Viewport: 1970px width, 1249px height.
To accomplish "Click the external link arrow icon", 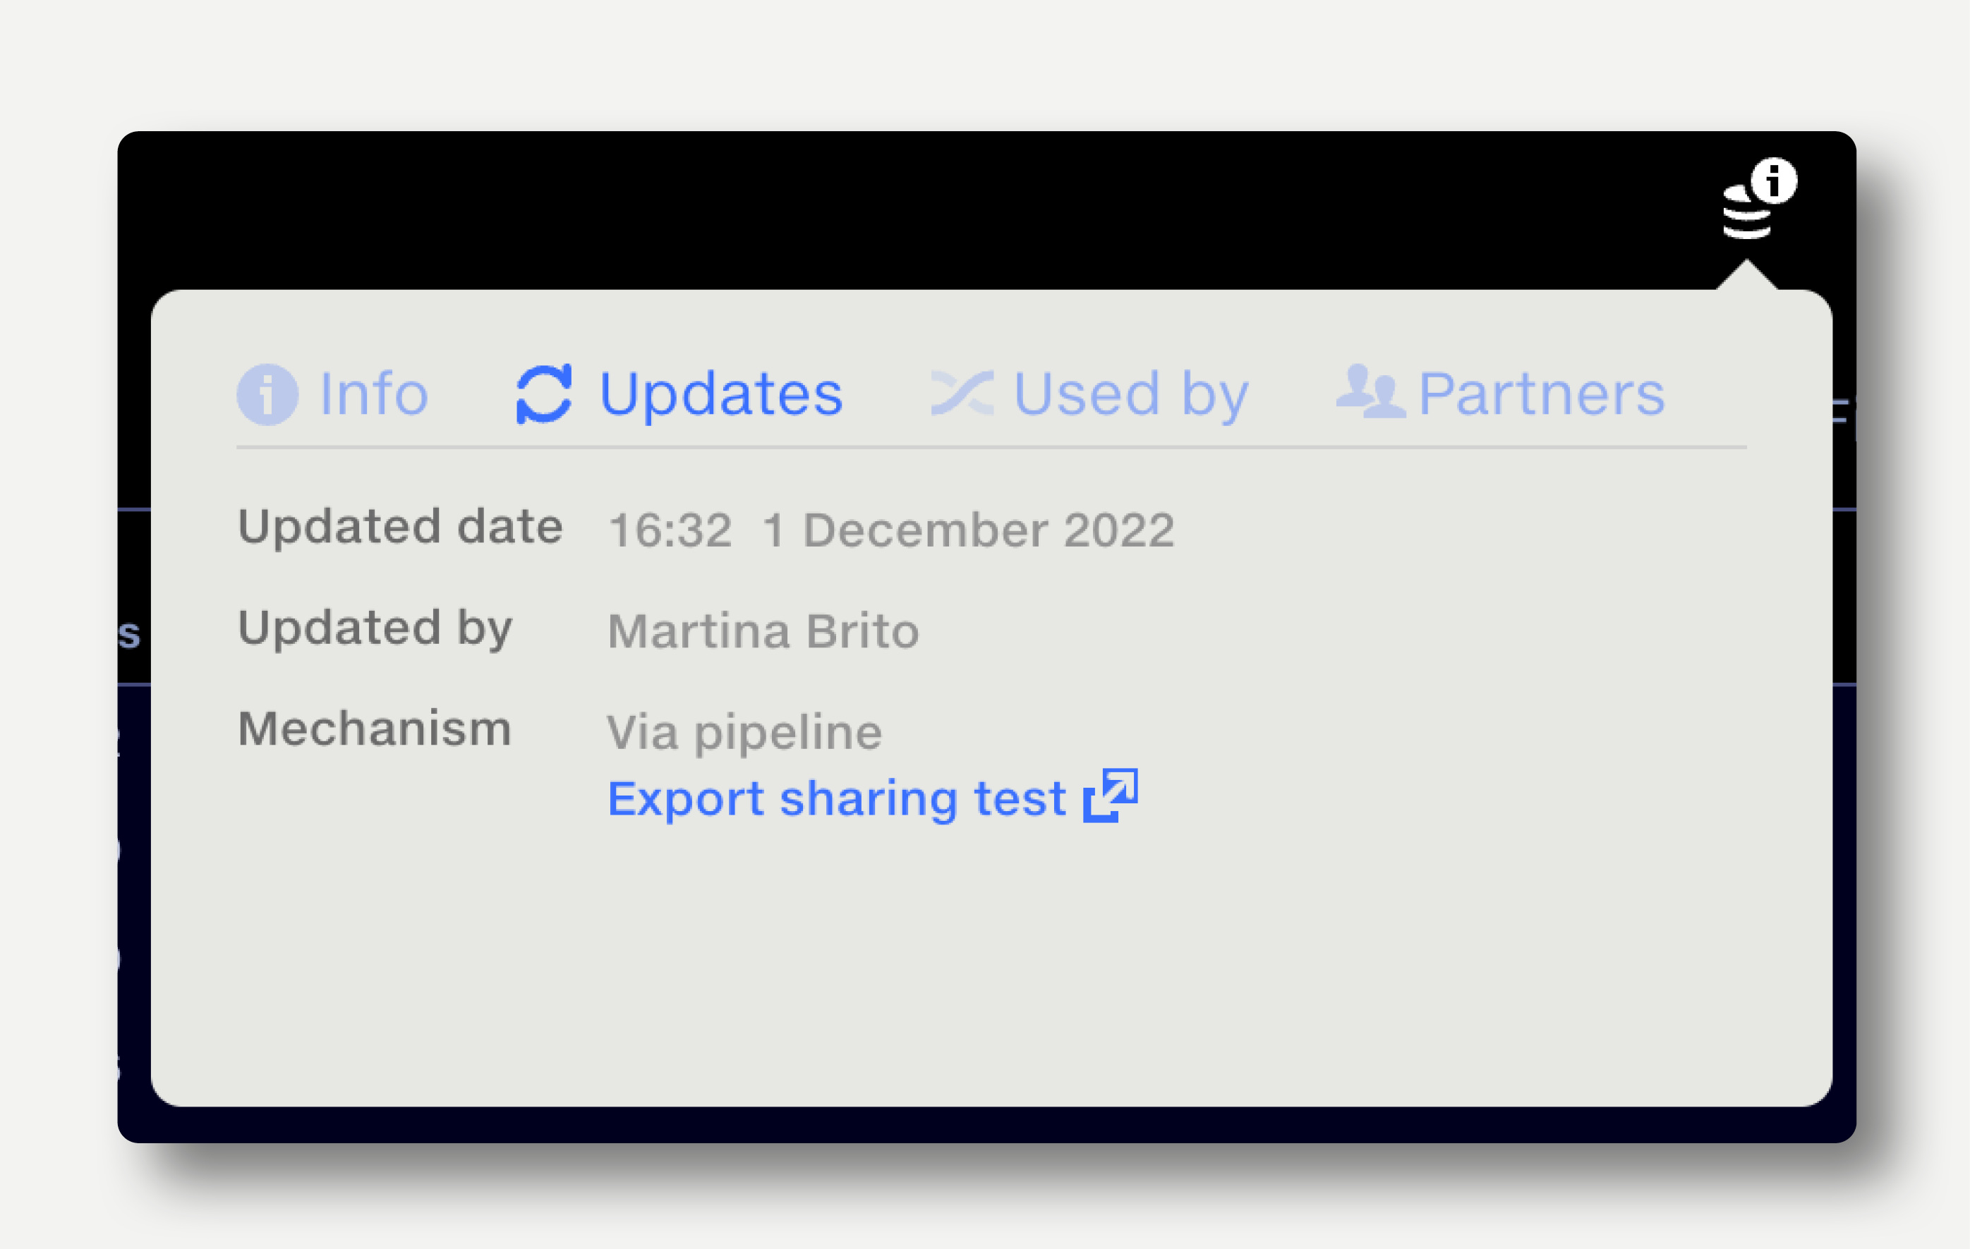I will (x=1110, y=795).
